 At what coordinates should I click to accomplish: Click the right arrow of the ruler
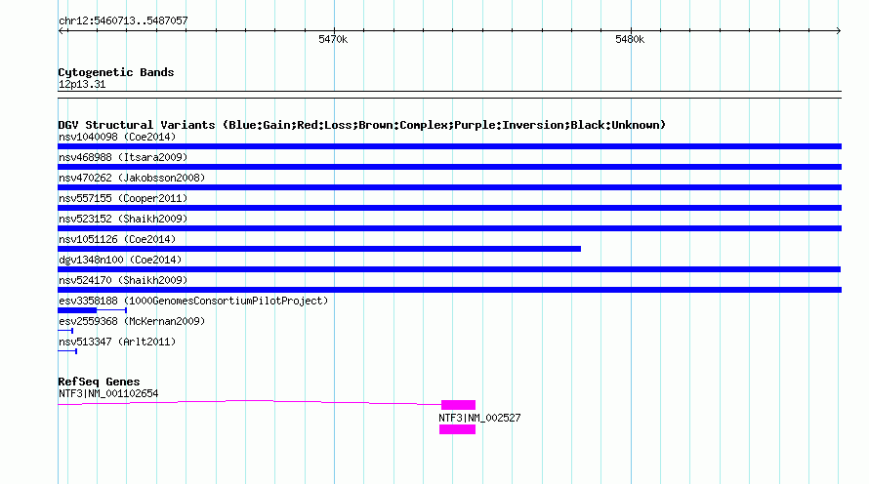(x=838, y=30)
